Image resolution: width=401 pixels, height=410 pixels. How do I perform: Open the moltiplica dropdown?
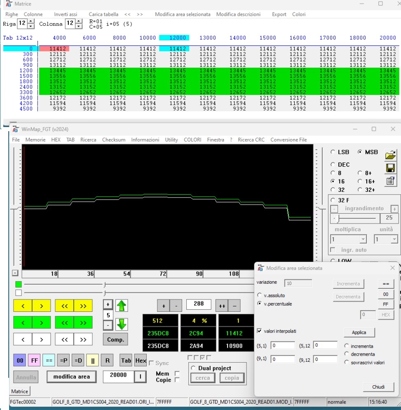coord(363,239)
